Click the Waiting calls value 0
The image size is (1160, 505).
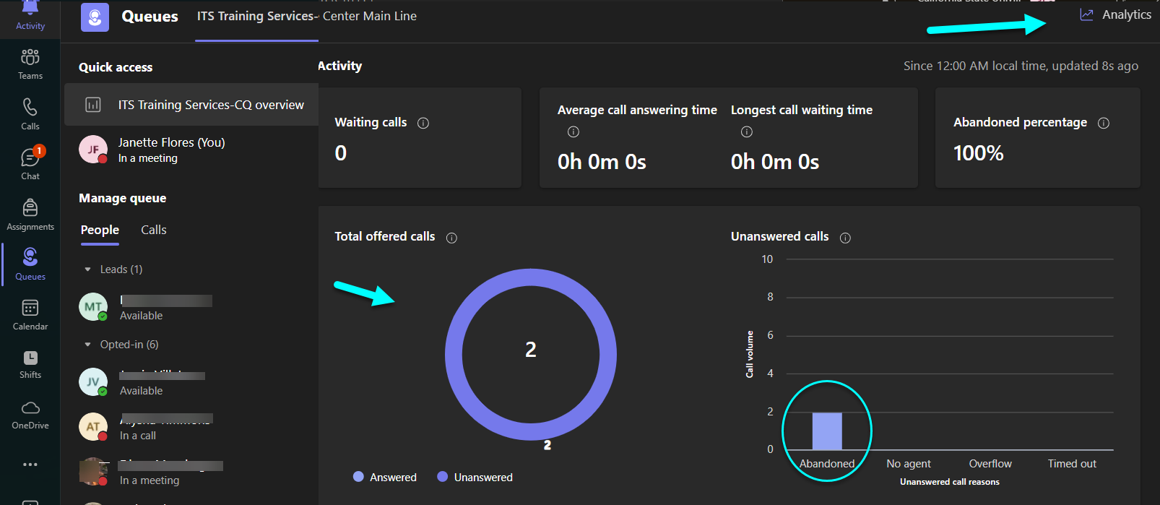coord(341,153)
